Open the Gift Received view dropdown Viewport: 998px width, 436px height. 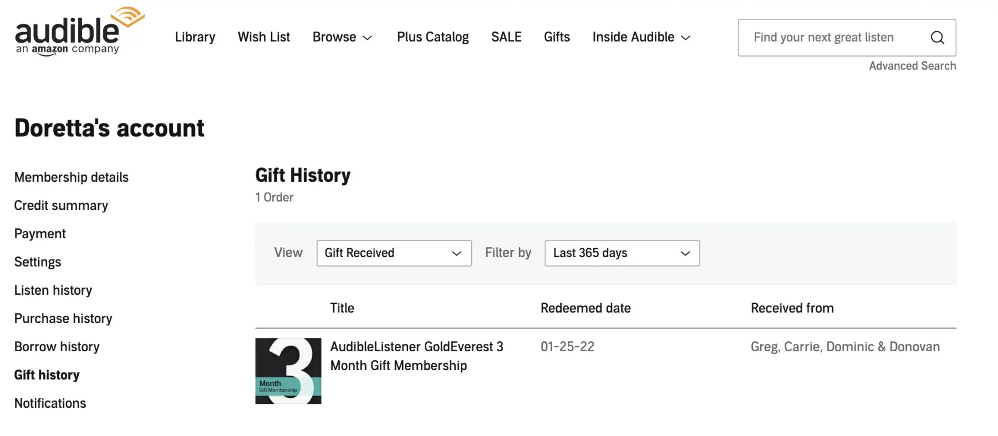394,253
